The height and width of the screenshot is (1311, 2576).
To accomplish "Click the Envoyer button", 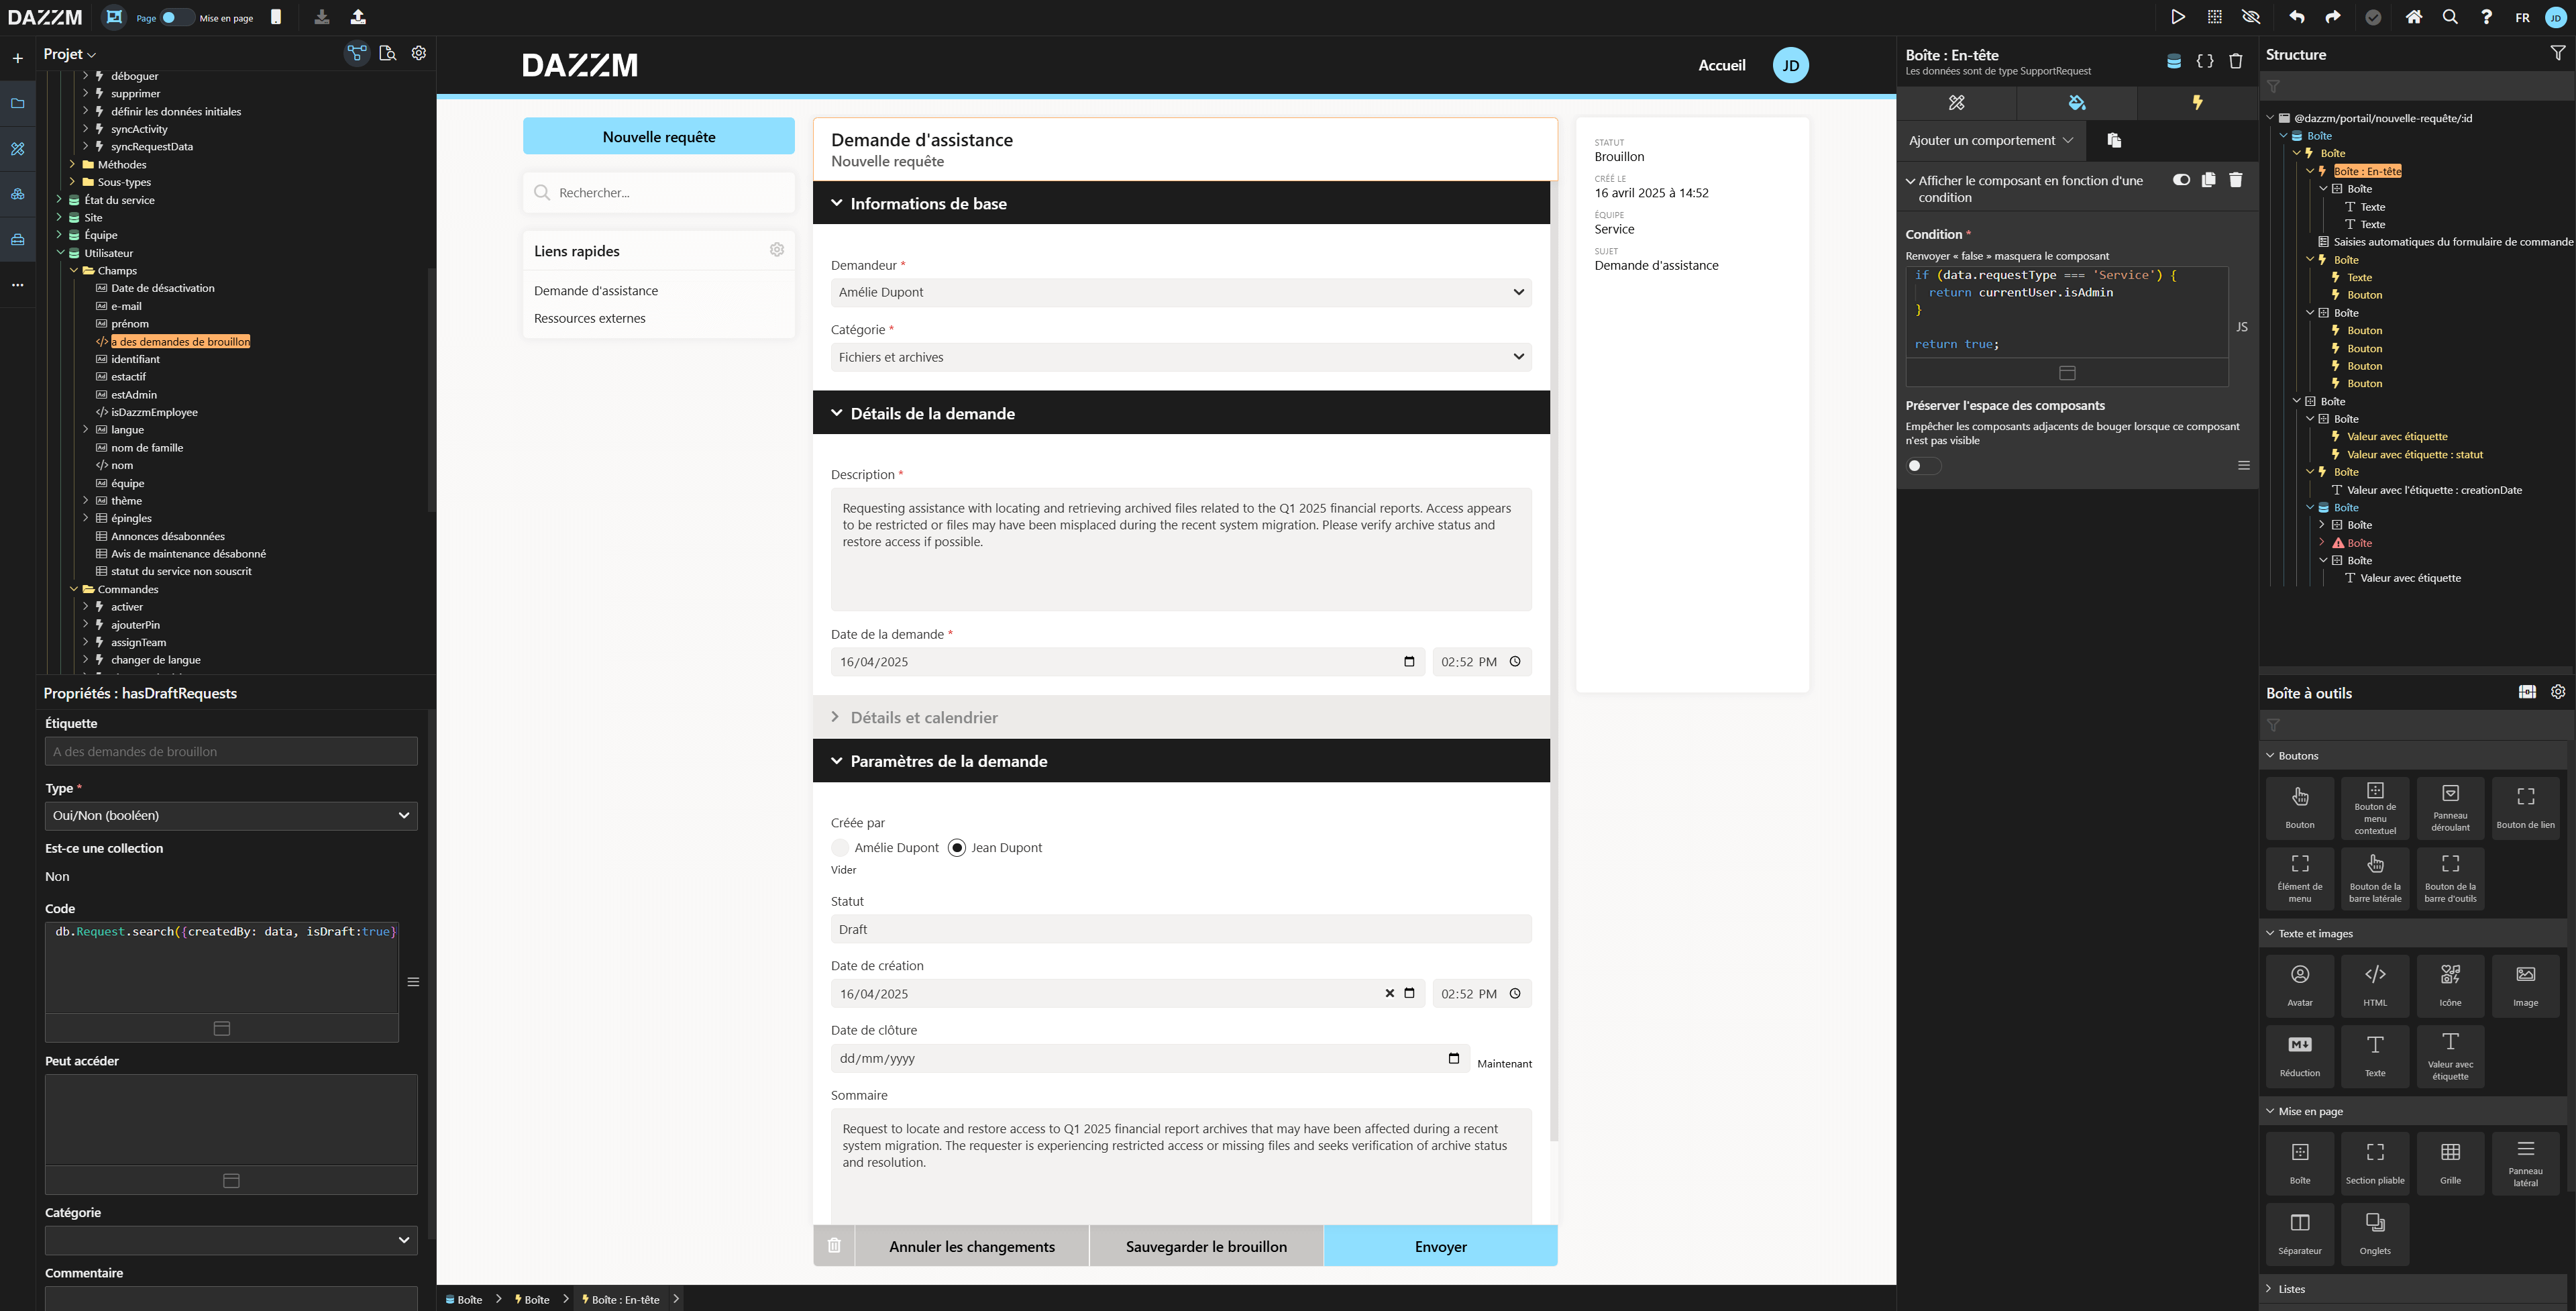I will click(x=1440, y=1246).
